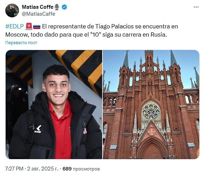Click the jacket logo in the left photo
This screenshot has height=175, width=205.
[38, 129]
